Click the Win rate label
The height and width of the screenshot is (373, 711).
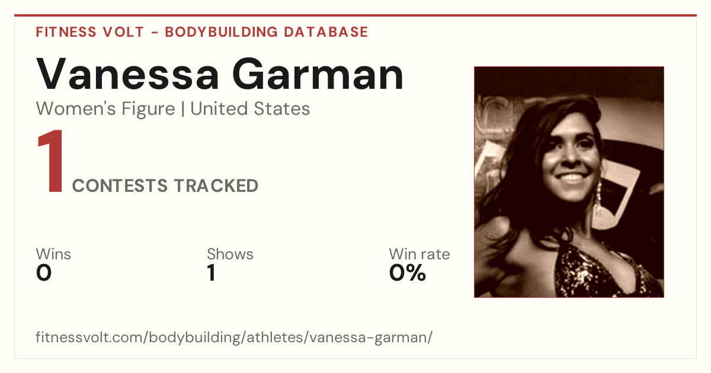point(419,255)
